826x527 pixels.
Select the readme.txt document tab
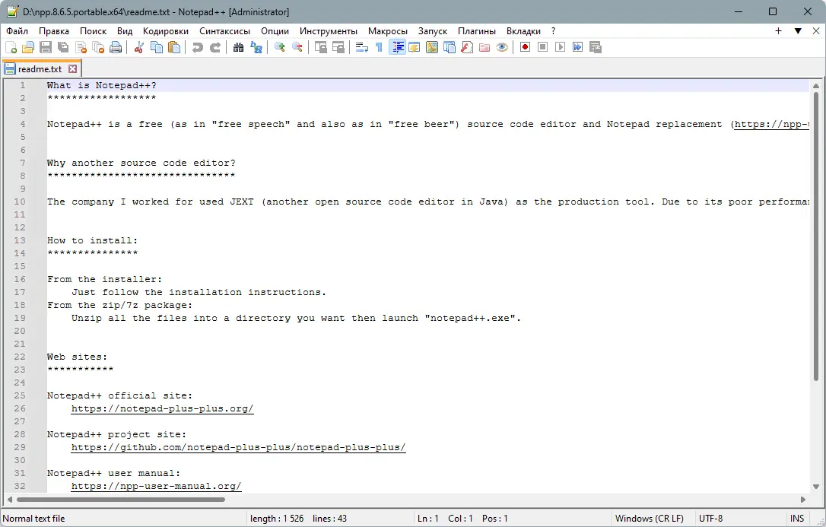click(40, 69)
